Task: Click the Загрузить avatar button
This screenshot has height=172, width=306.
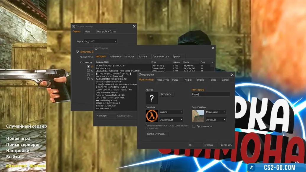Action: 167,94
